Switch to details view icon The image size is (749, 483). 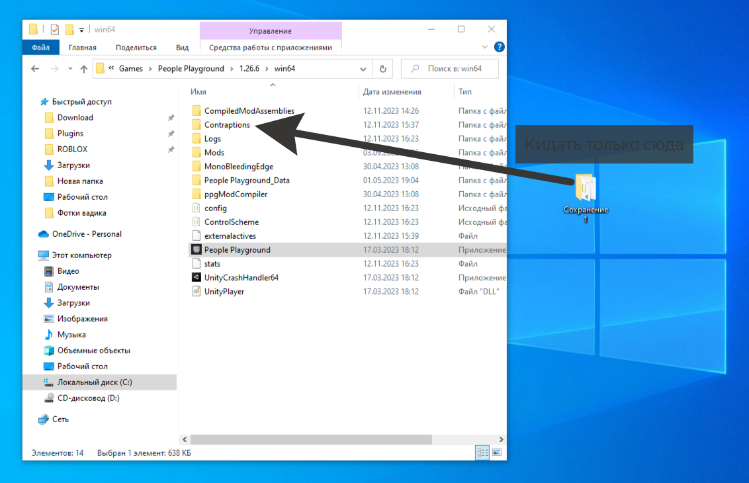click(x=482, y=453)
